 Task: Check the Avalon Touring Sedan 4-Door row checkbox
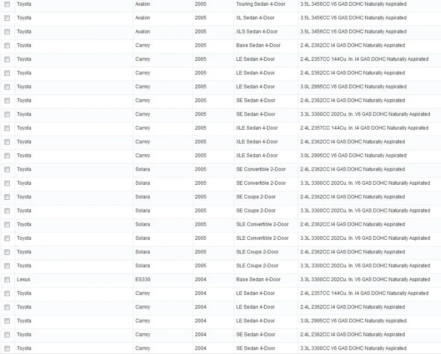7,4
